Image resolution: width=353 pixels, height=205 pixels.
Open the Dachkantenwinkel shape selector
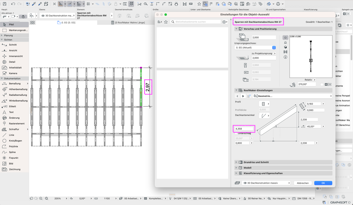click(264, 115)
